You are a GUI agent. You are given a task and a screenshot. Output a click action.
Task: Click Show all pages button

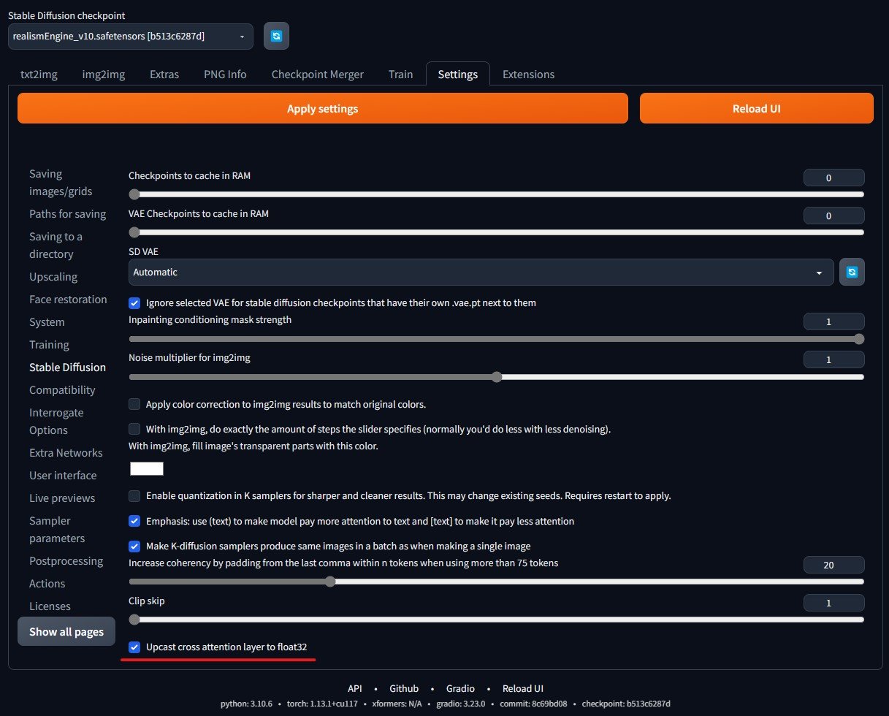pos(66,631)
